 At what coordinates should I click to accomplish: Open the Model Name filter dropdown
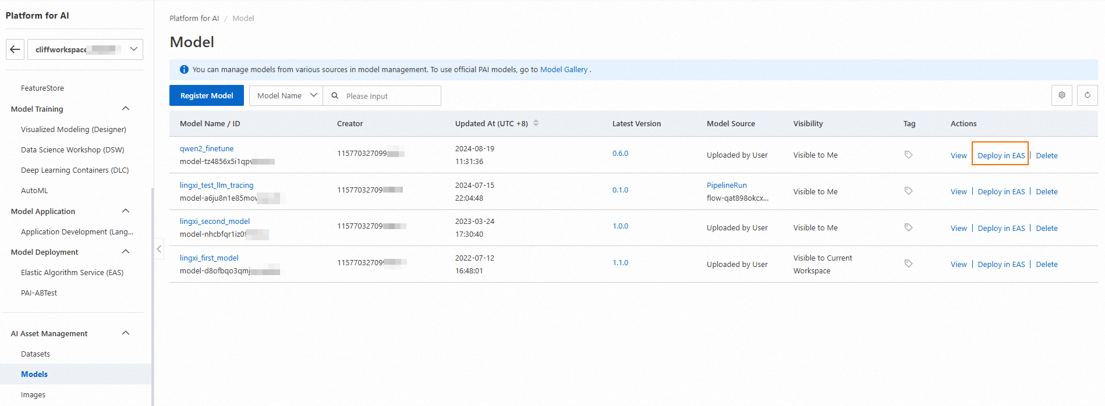[286, 95]
